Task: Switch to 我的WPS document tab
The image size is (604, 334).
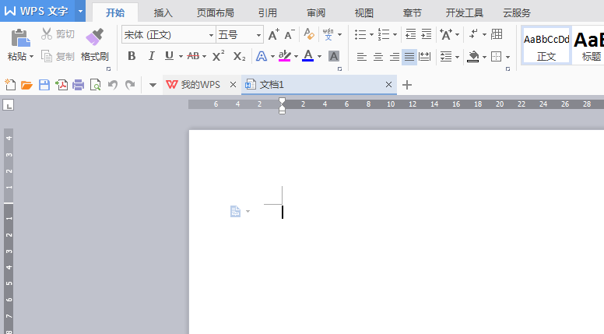Action: click(201, 84)
